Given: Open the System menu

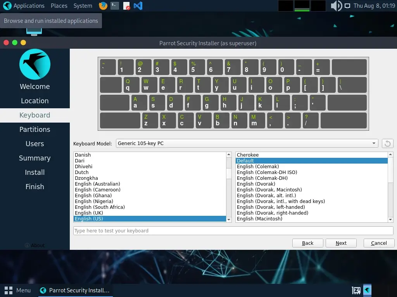Looking at the screenshot, I should 83,6.
